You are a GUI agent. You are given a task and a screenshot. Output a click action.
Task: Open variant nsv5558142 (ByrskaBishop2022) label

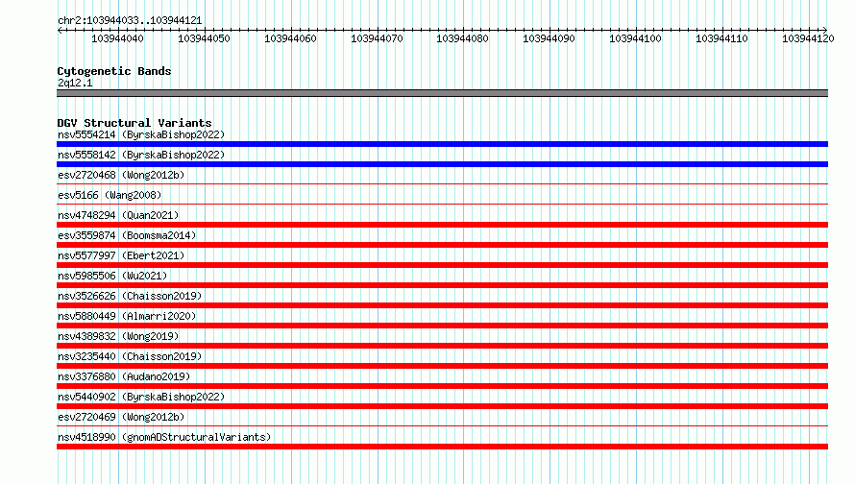[x=141, y=155]
